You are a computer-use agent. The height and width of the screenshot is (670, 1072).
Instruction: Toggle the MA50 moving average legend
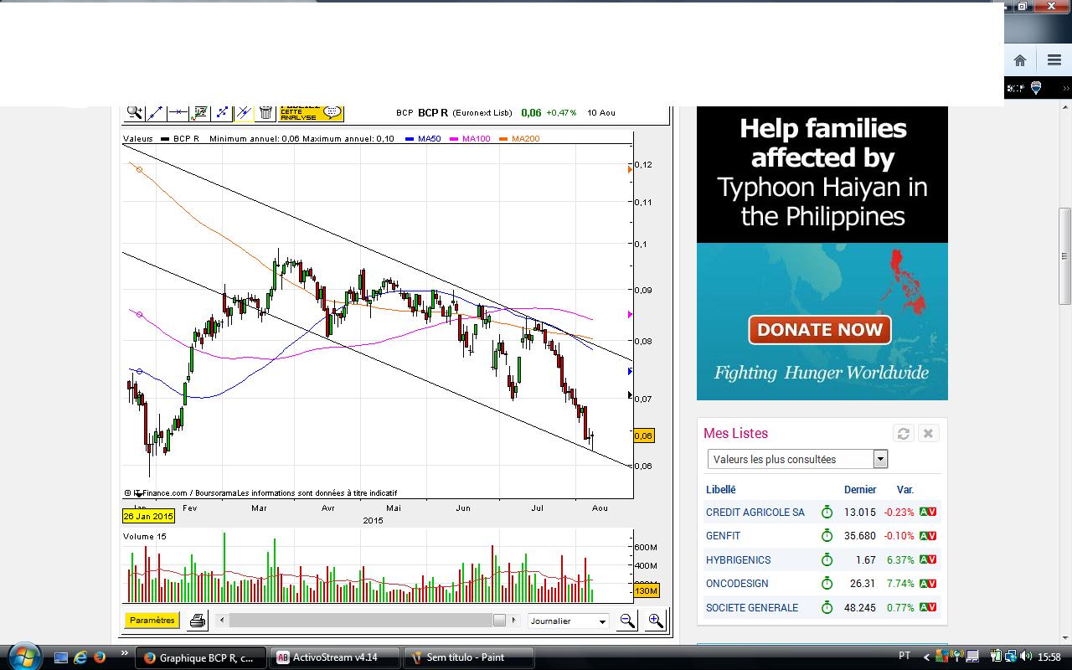click(x=428, y=139)
